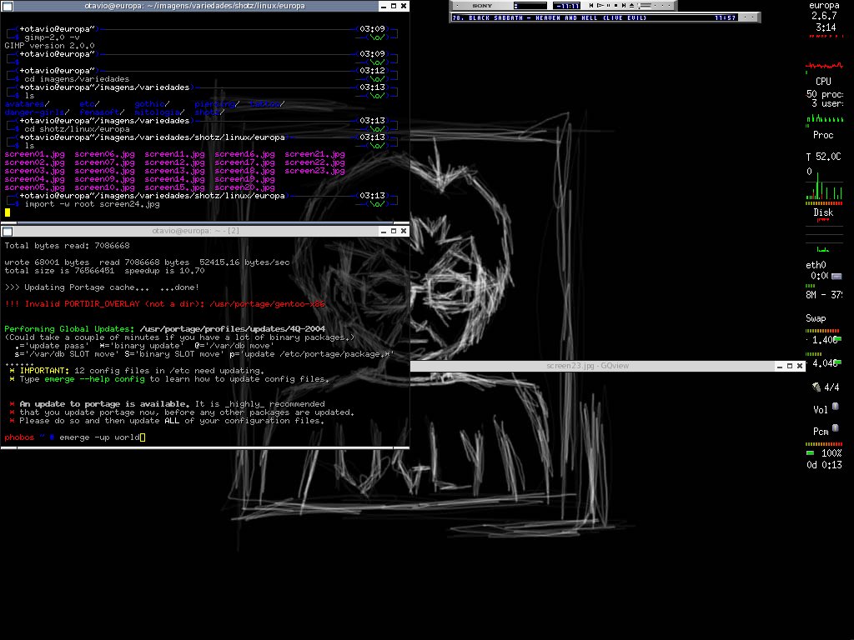Click the Disk monitor label
The width and height of the screenshot is (854, 640).
[823, 212]
